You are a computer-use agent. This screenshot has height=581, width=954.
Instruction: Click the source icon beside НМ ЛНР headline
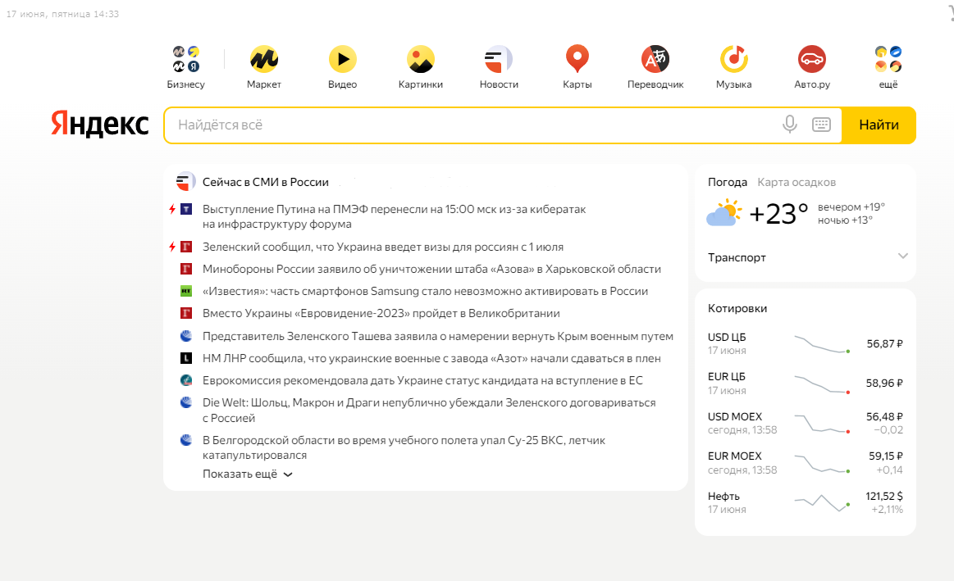coord(186,358)
